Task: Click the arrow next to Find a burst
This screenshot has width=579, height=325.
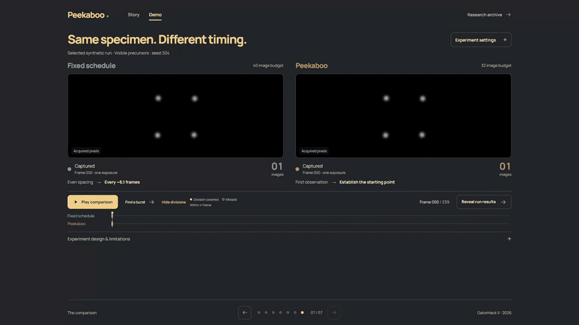Action: [151, 202]
